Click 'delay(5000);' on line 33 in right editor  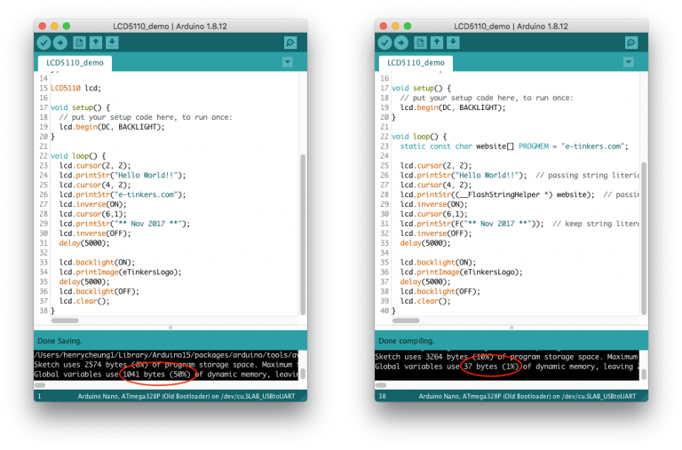[x=425, y=243]
